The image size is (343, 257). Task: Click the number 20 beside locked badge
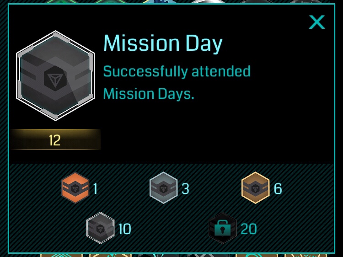(x=248, y=229)
